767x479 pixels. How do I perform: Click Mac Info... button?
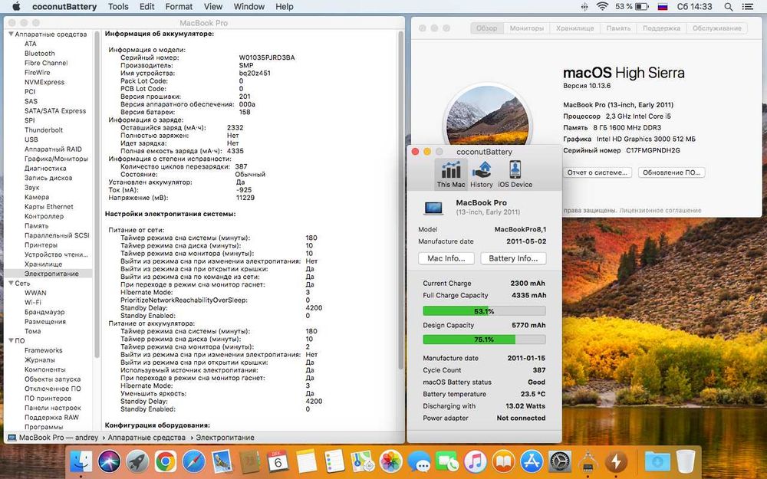point(446,258)
